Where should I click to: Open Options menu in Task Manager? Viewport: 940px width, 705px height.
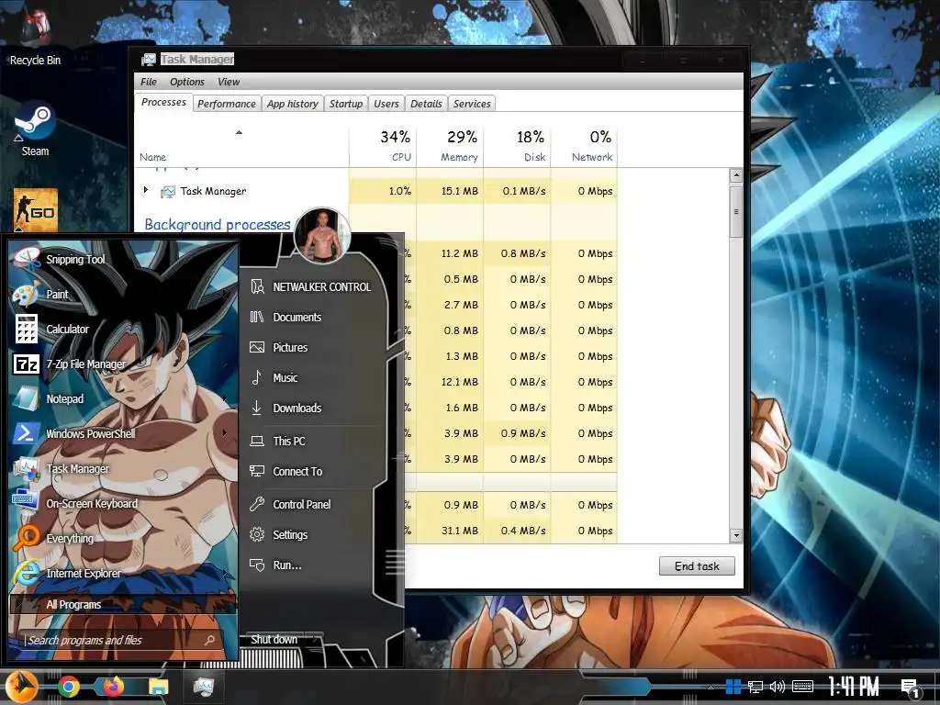[187, 82]
